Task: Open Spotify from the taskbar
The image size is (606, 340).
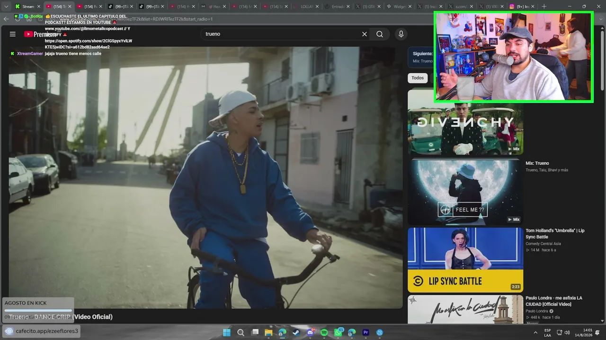Action: tap(324, 332)
